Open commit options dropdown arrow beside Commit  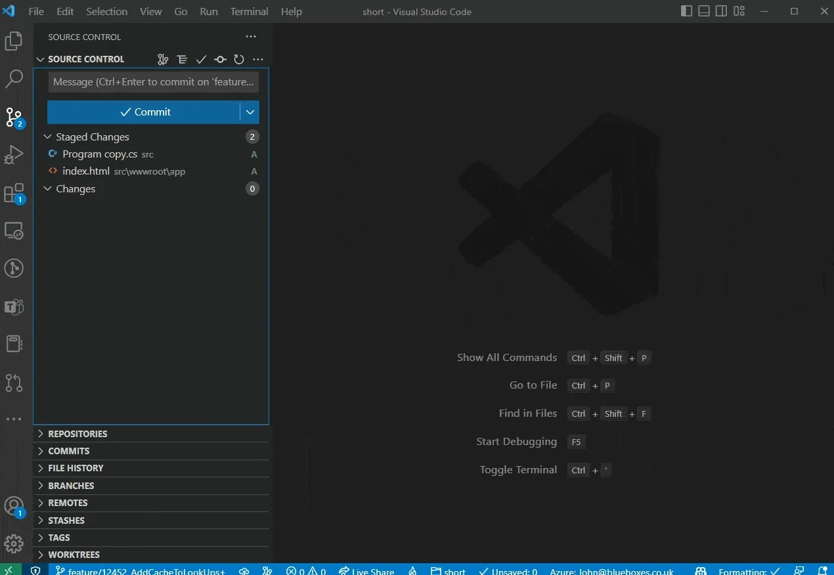(x=250, y=112)
